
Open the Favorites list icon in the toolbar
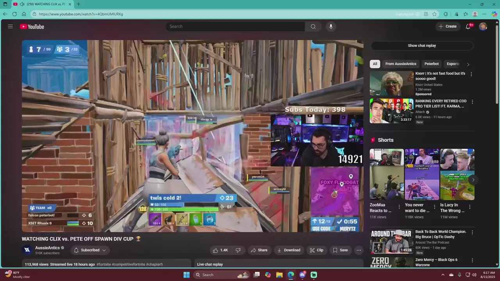[x=466, y=14]
